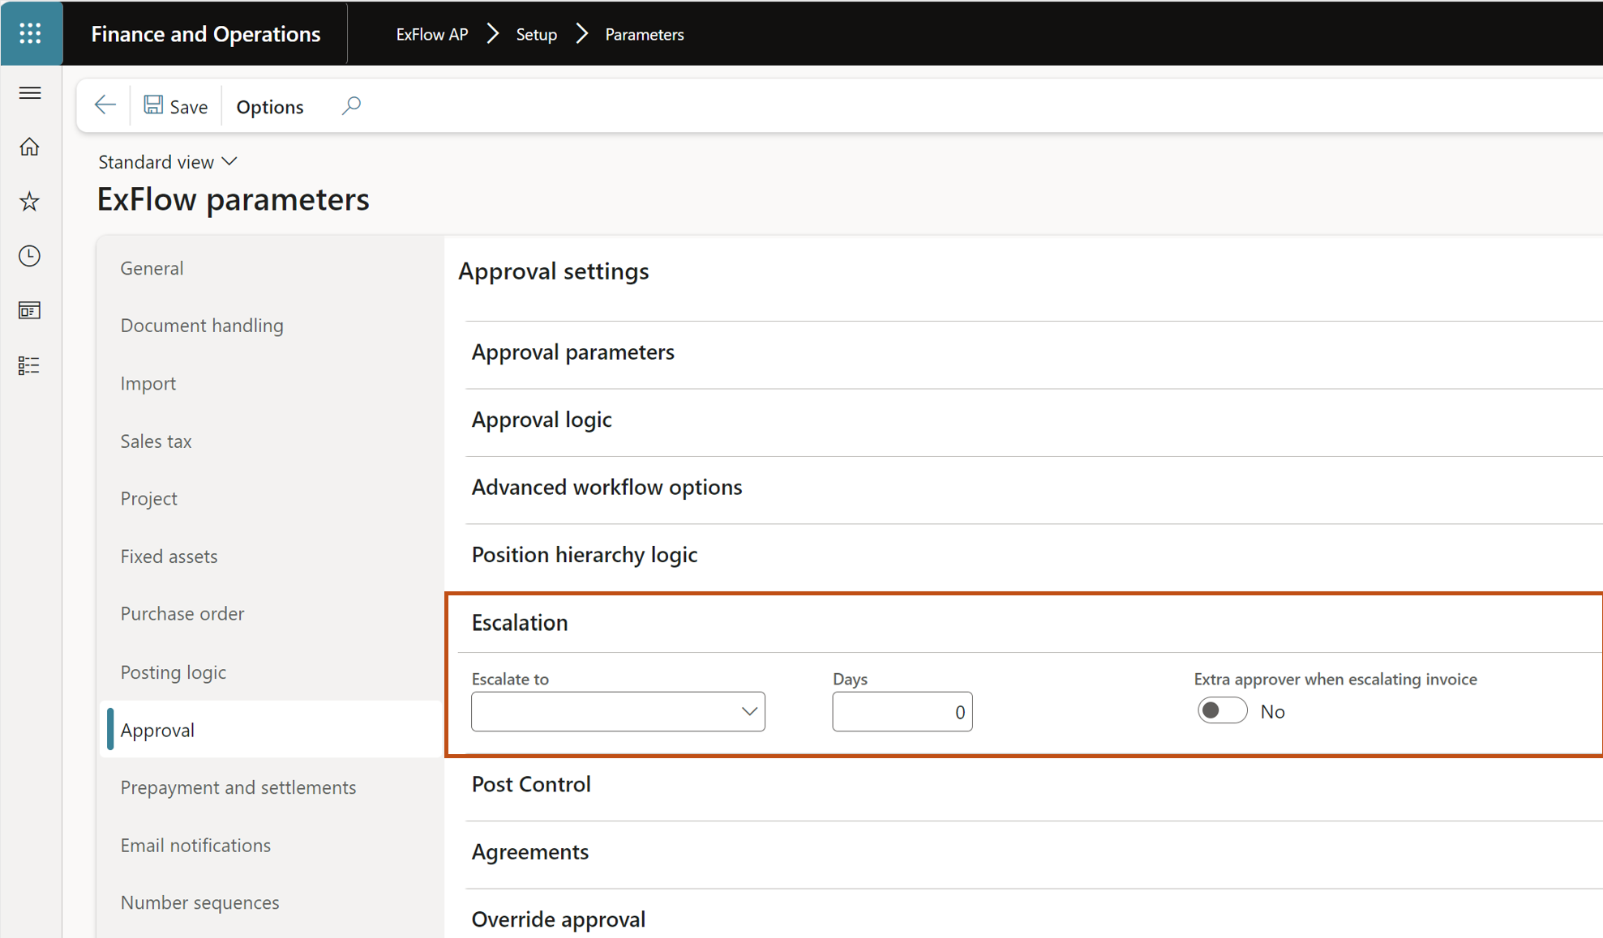Click Setup breadcrumb
Screen dimensions: 1603x938
pyautogui.click(x=537, y=34)
